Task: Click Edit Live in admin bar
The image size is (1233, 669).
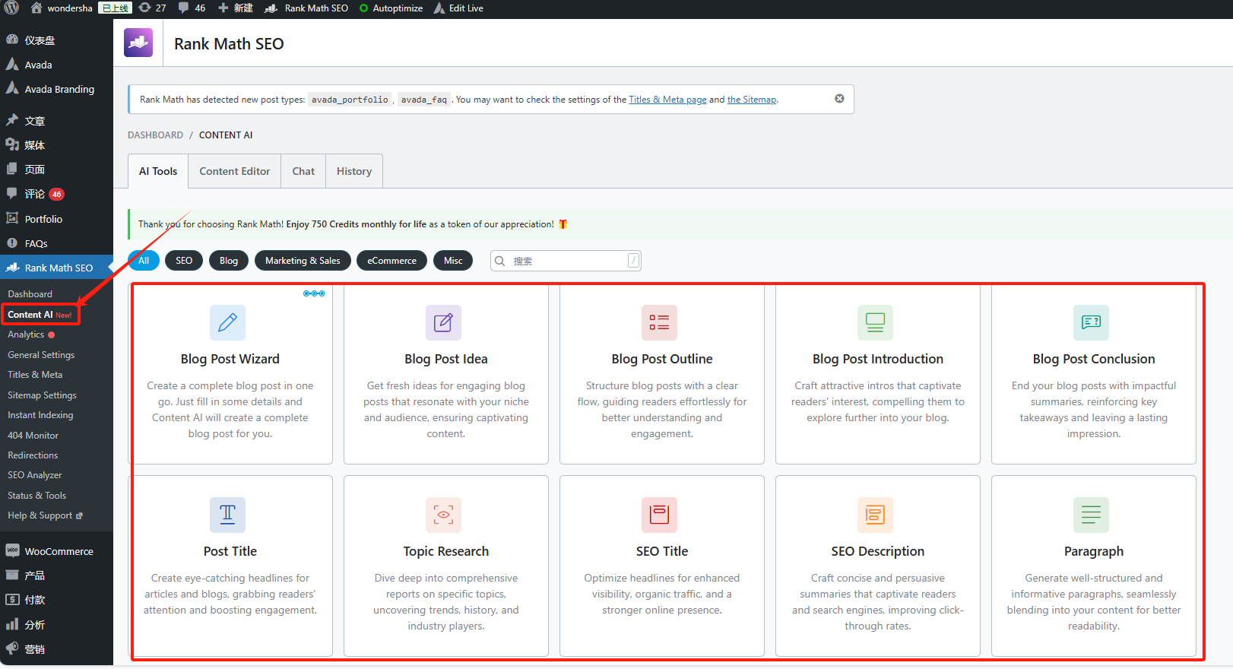Action: 465,8
